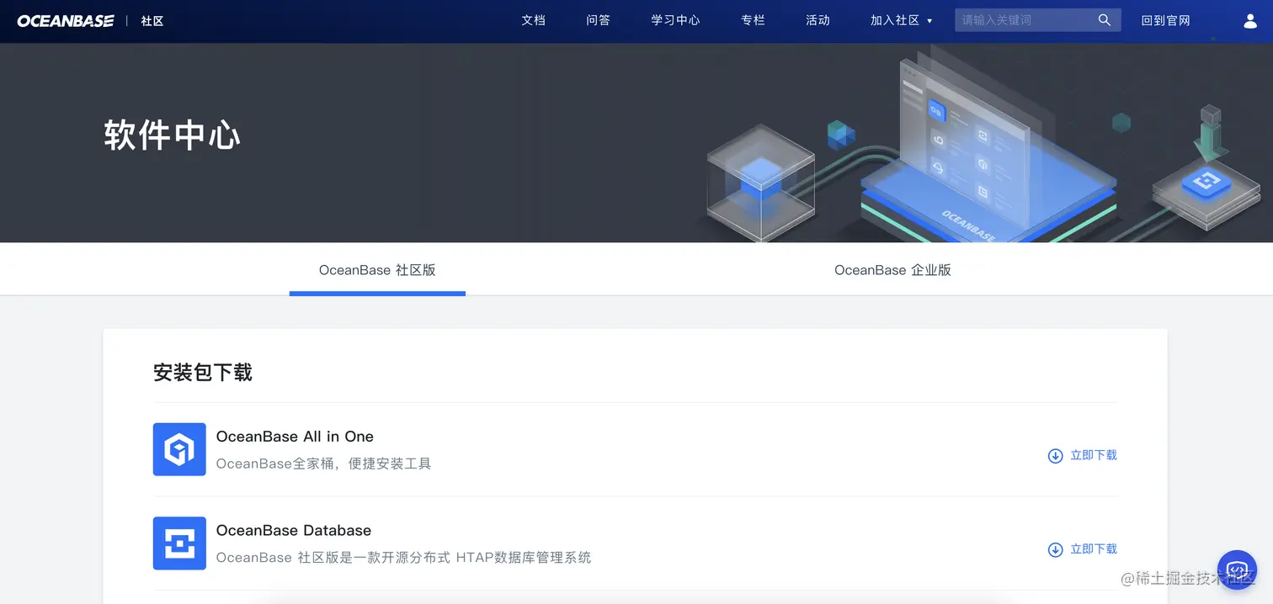
Task: Switch to the OceanBase 企业版 tab
Action: 892,270
